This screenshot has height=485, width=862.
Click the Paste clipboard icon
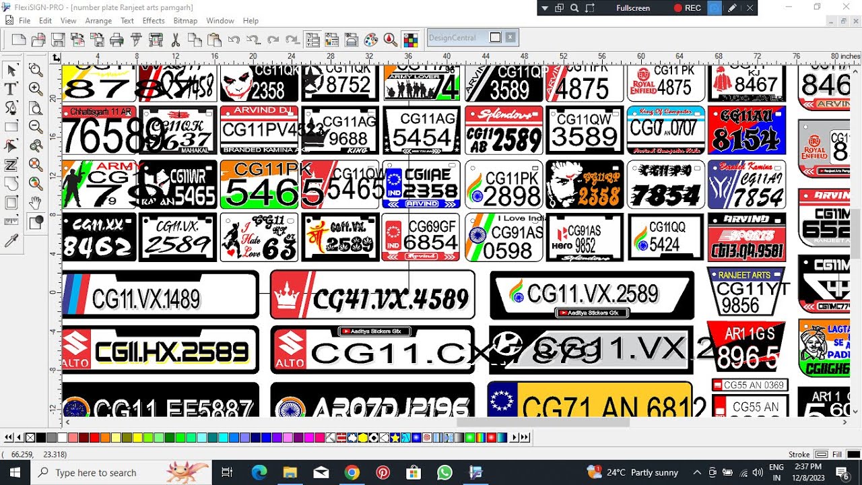click(x=214, y=39)
